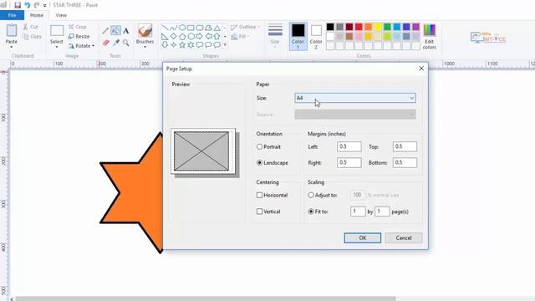
Task: Switch to the View tab
Action: point(61,15)
